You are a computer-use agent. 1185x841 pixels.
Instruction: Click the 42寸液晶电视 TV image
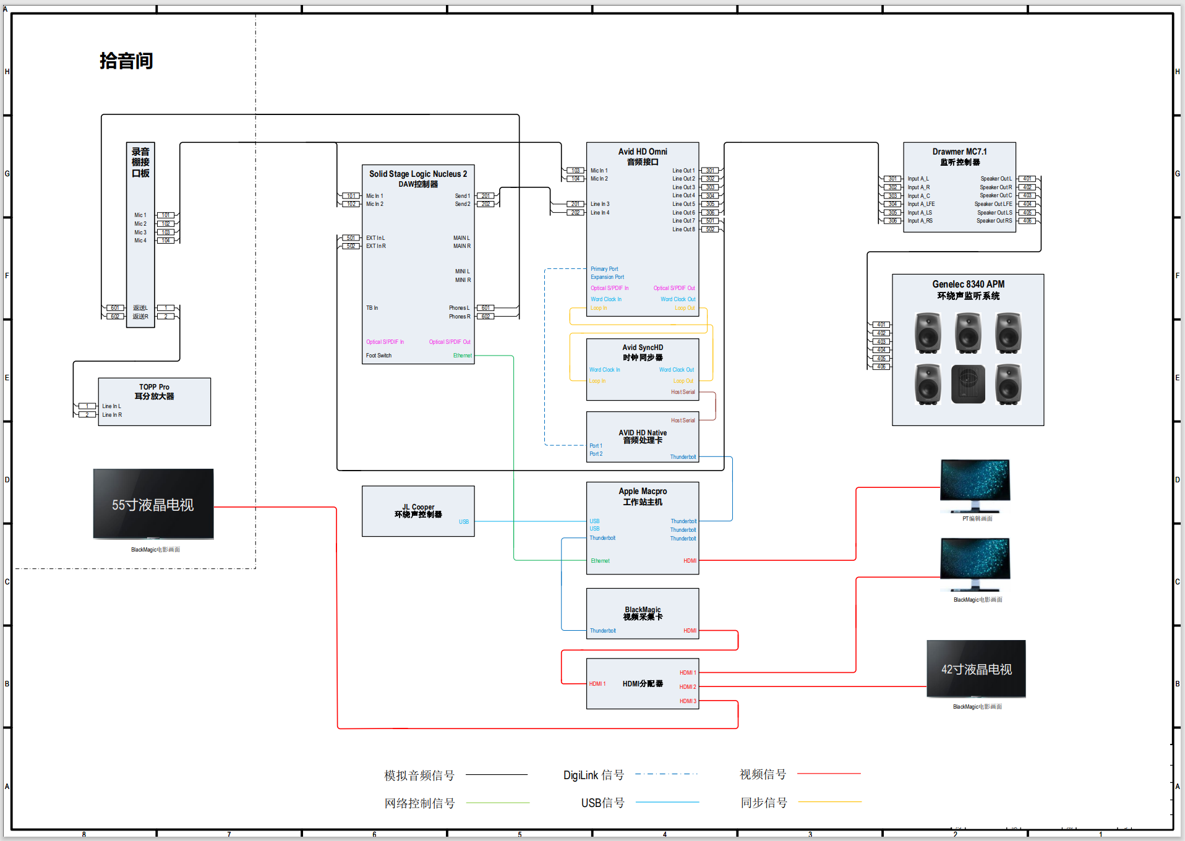click(975, 668)
